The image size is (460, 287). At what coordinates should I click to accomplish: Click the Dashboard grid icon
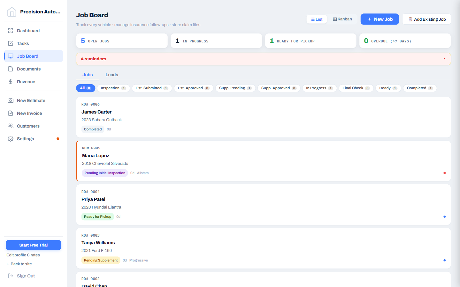click(11, 31)
